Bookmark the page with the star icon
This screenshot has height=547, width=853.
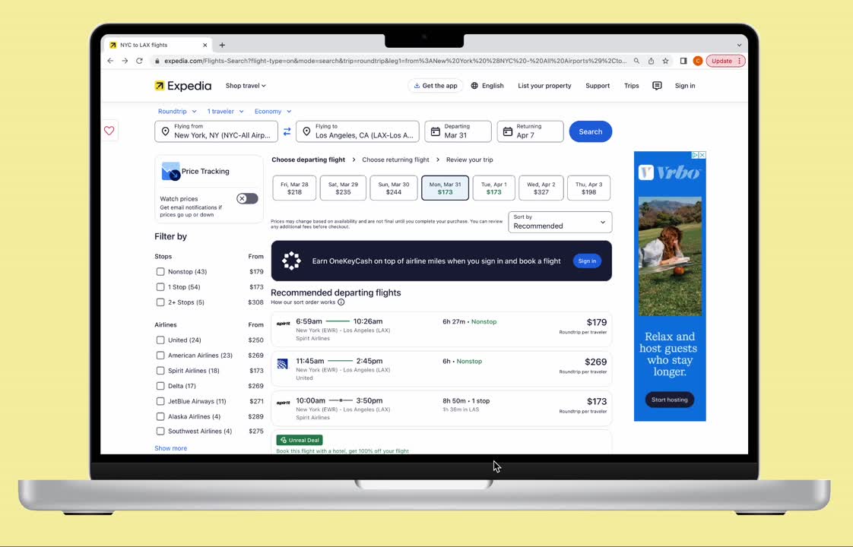[x=665, y=61]
